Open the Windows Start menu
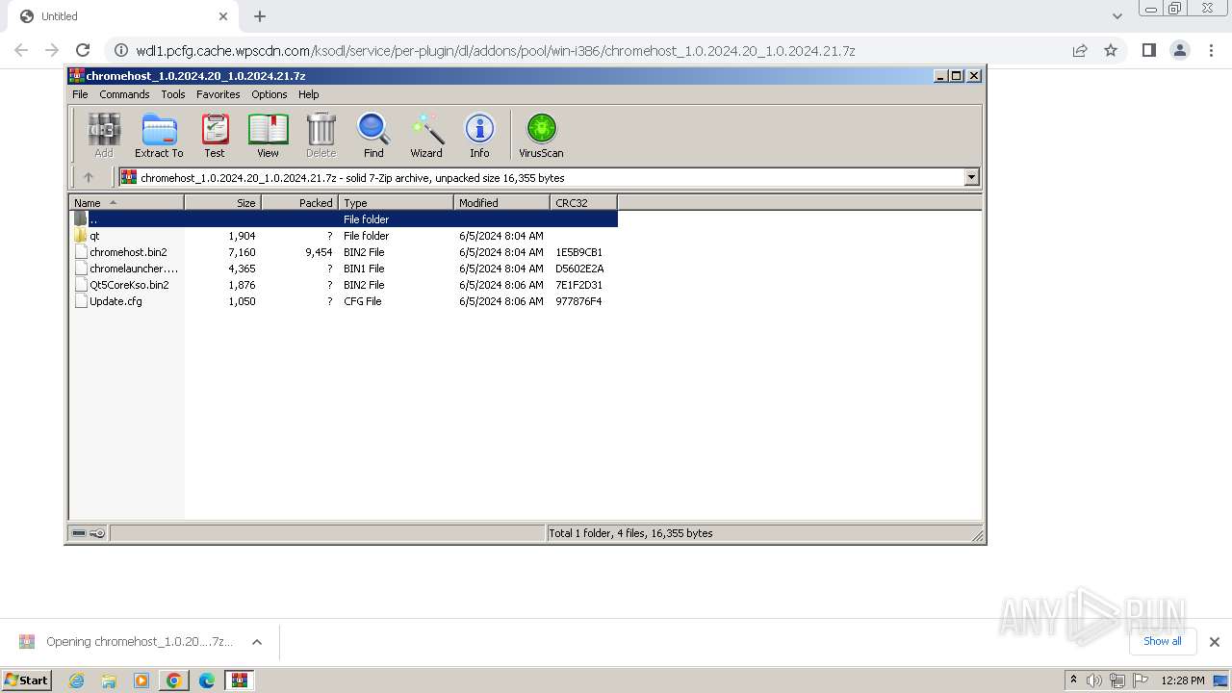 tap(27, 680)
